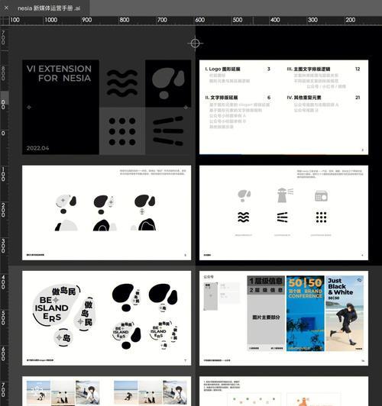Click the 2022.04 date text

click(37, 148)
